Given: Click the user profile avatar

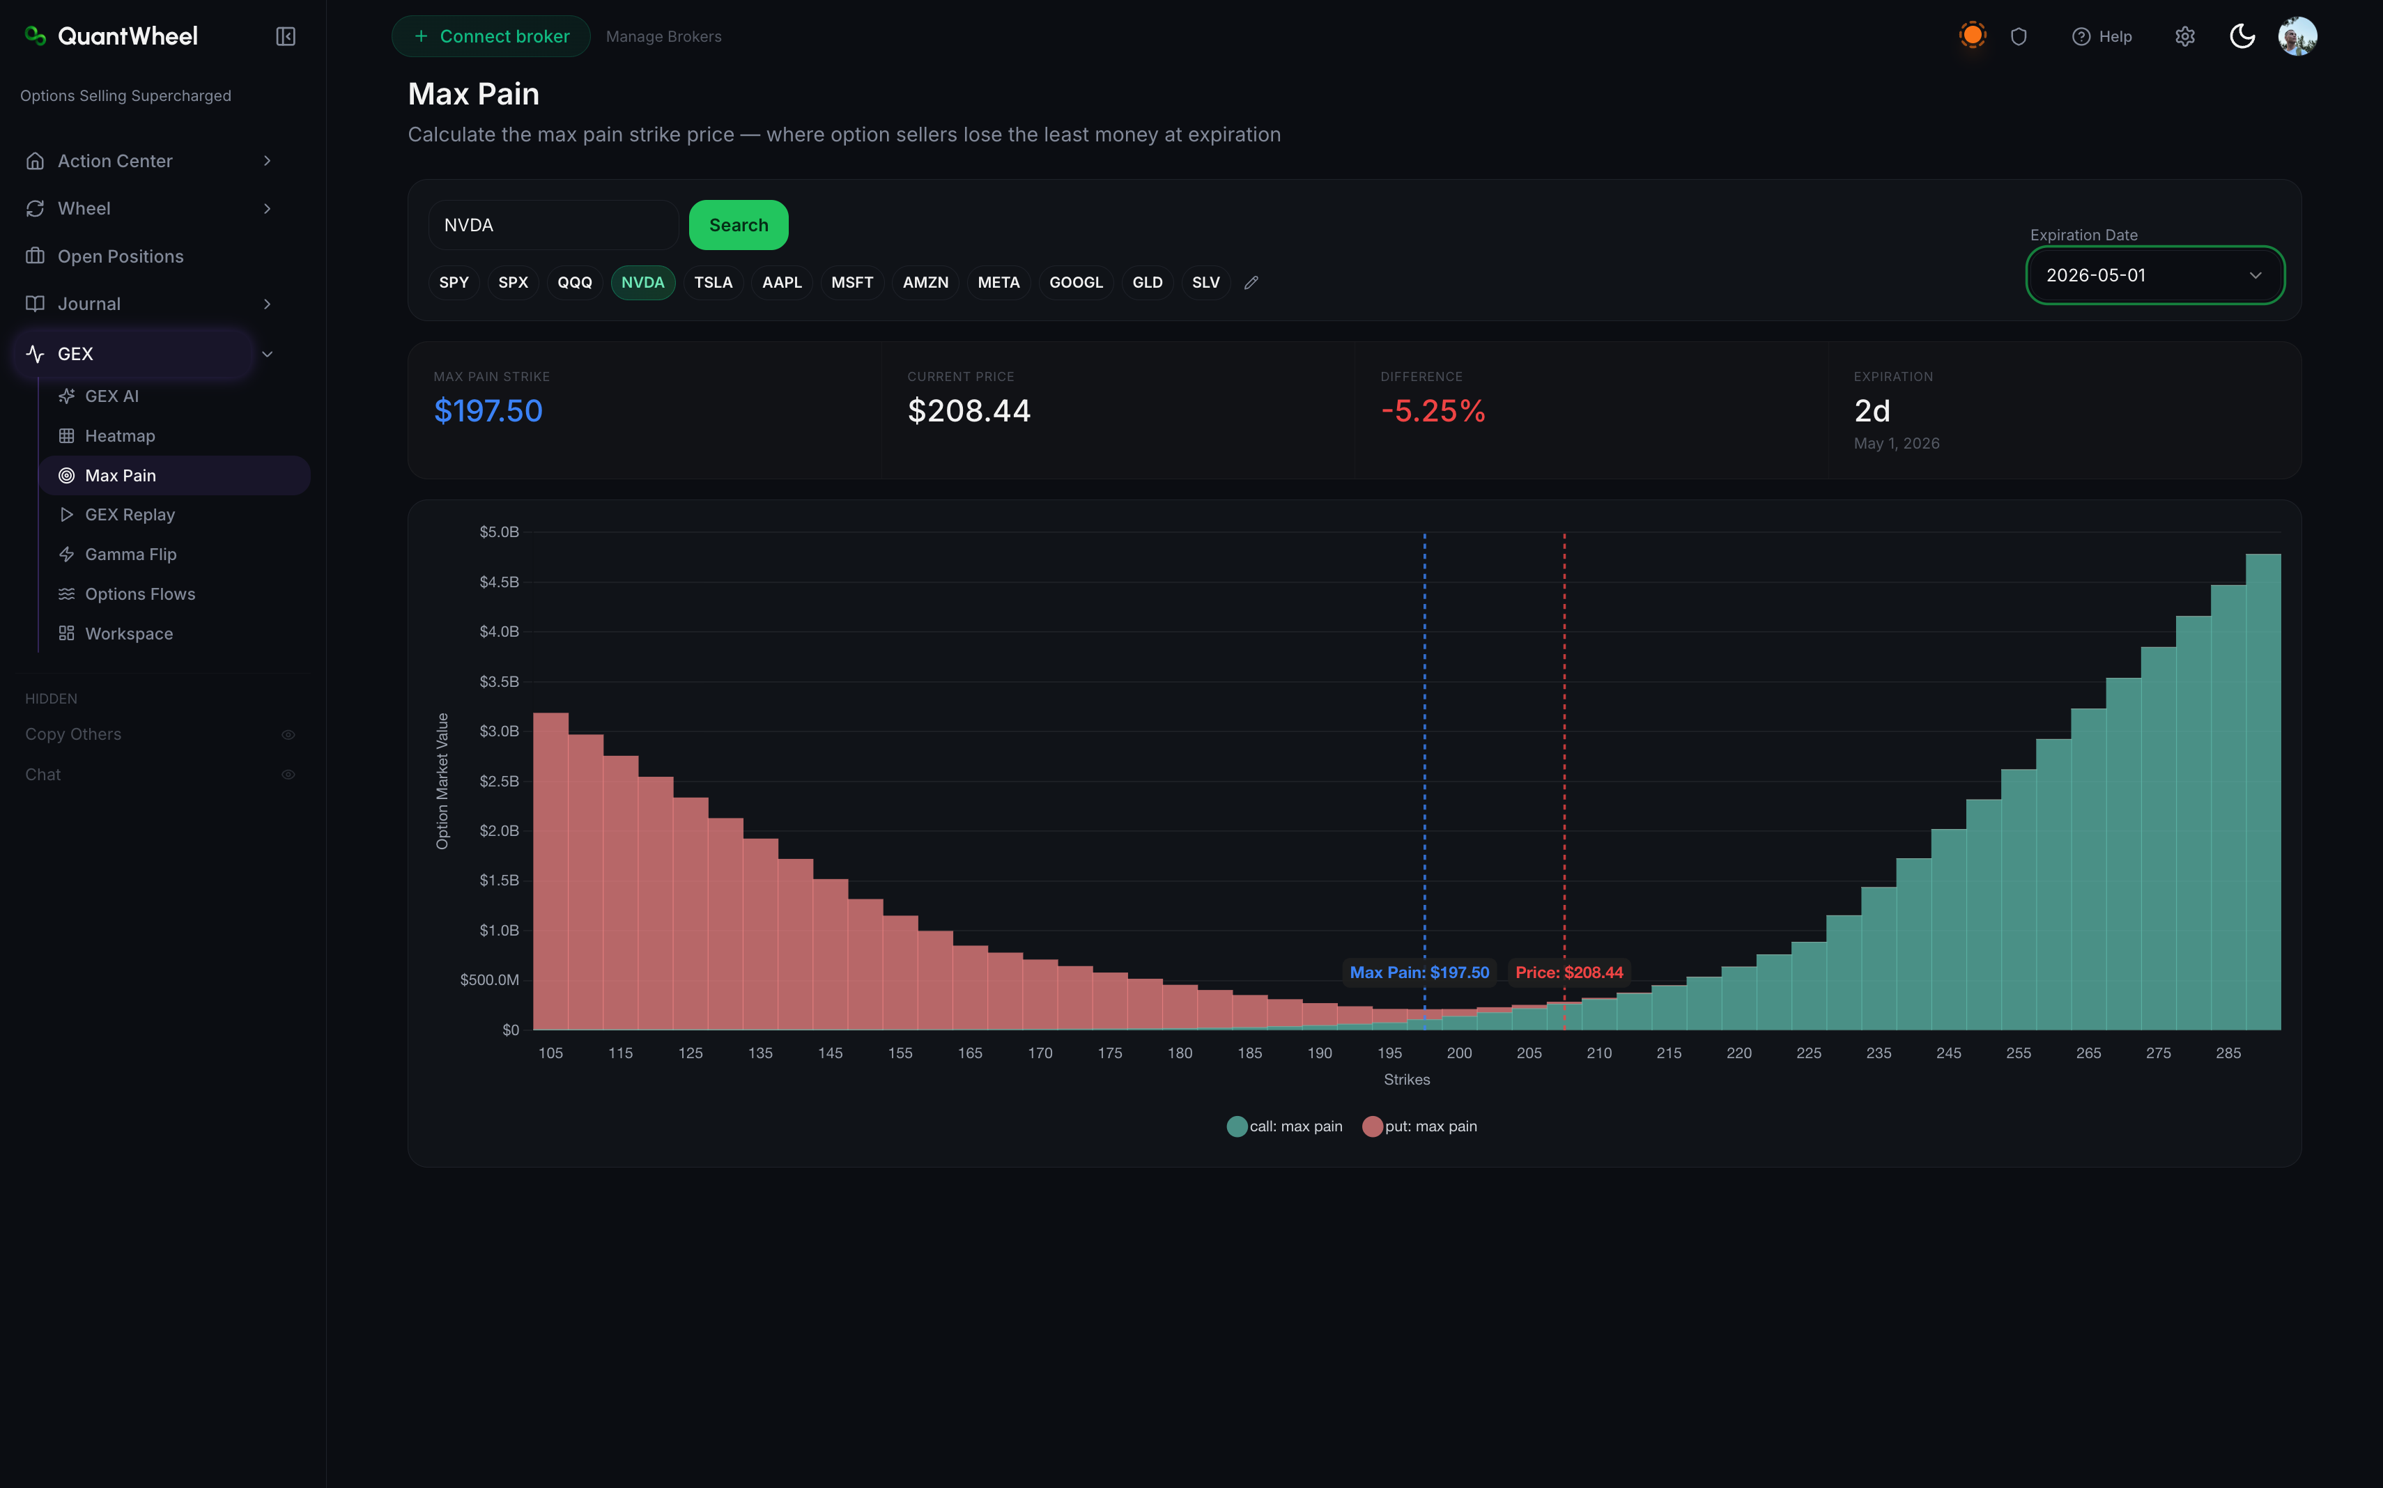Looking at the screenshot, I should click(2297, 36).
